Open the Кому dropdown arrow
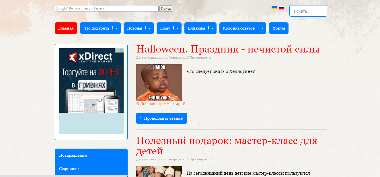Image resolution: width=380 pixels, height=177 pixels. [178, 28]
